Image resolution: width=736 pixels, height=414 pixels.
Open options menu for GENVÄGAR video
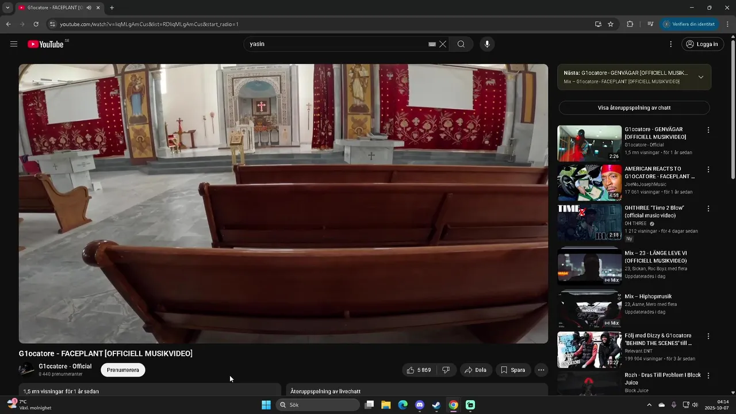tap(708, 130)
